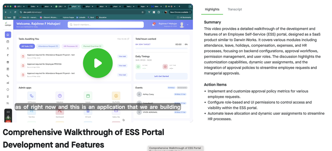Click the browser back arrow

coord(6,12)
